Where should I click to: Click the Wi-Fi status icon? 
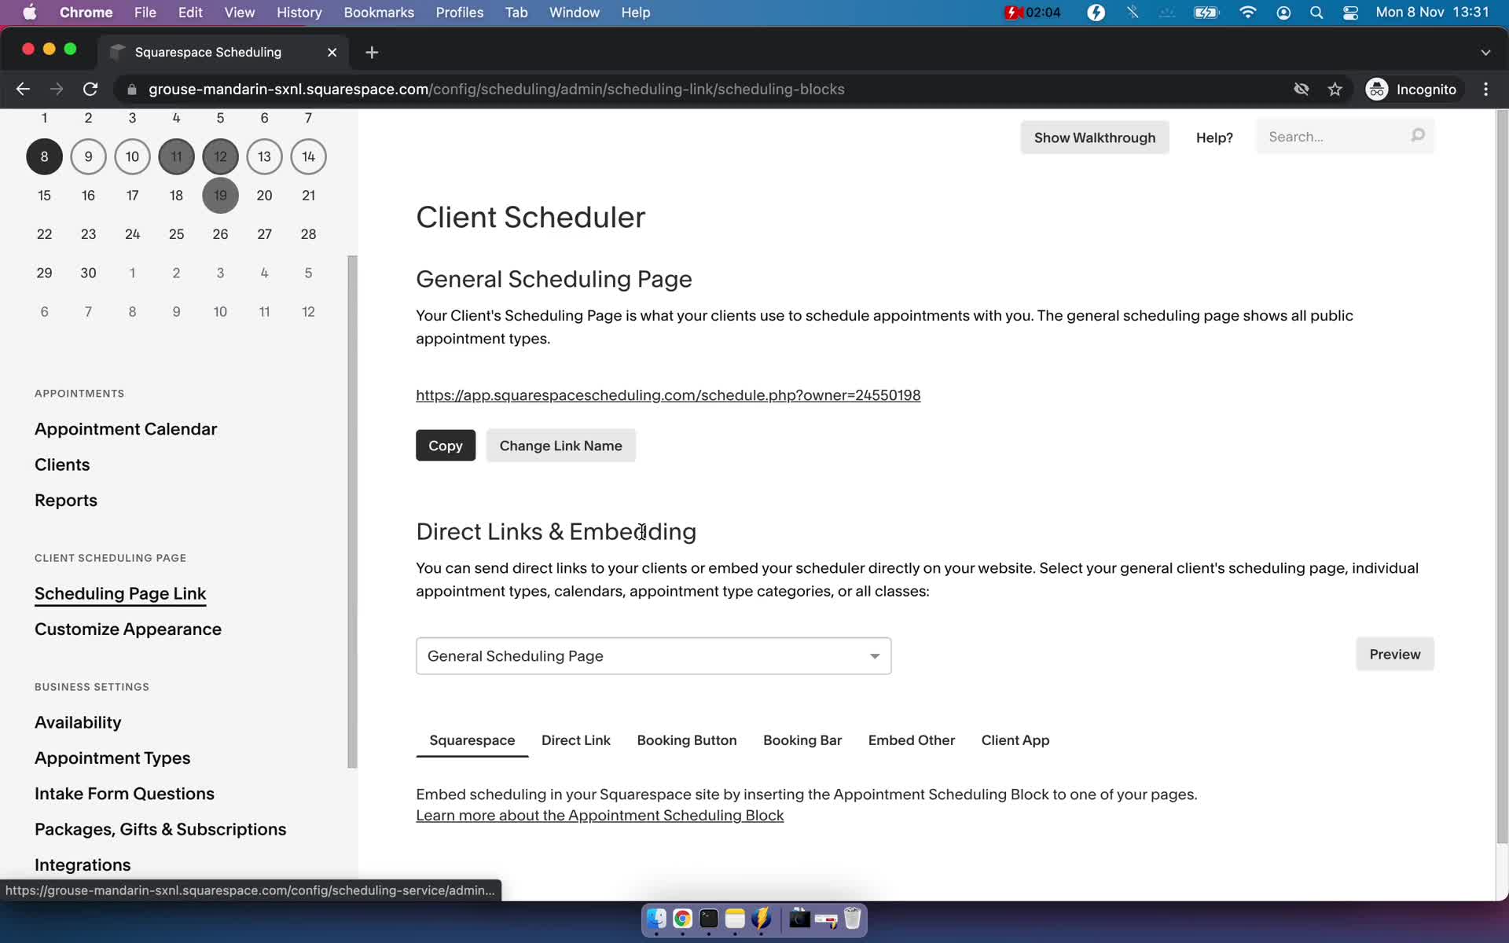(1247, 13)
